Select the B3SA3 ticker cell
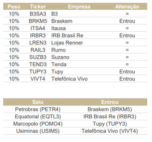Screen dimensions: 152x142 [x=38, y=14]
